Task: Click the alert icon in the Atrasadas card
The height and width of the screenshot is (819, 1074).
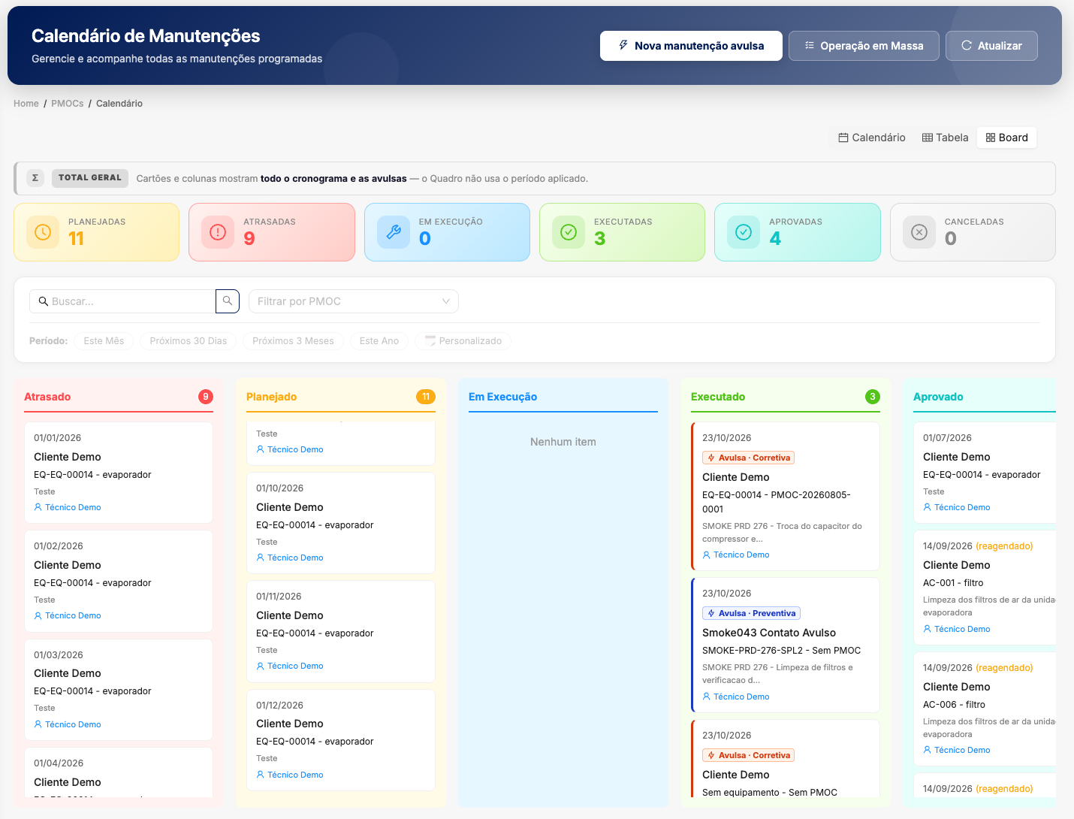Action: pos(218,232)
